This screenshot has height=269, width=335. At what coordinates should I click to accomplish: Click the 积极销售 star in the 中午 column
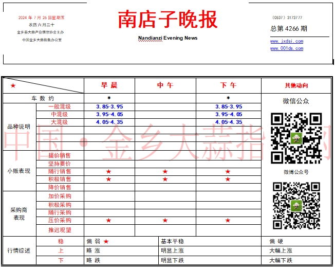point(165,179)
